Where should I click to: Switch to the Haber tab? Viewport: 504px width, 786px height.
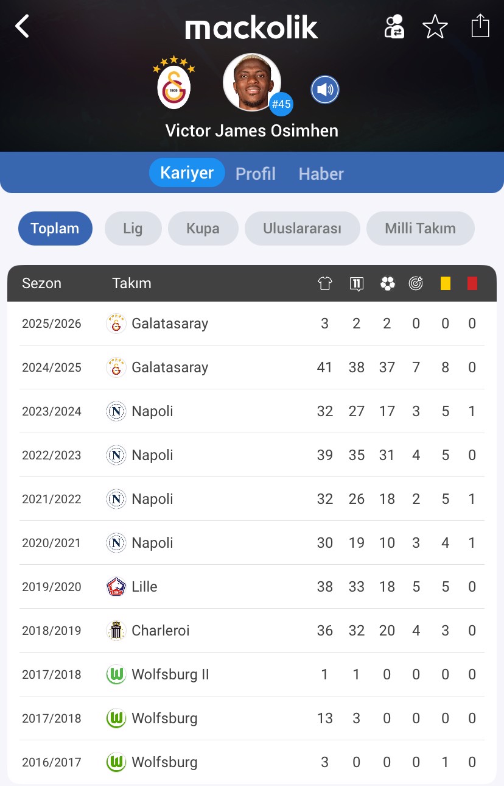pyautogui.click(x=321, y=174)
